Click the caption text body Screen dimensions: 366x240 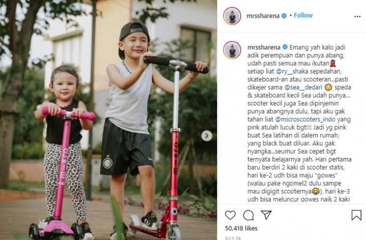pos(299,123)
